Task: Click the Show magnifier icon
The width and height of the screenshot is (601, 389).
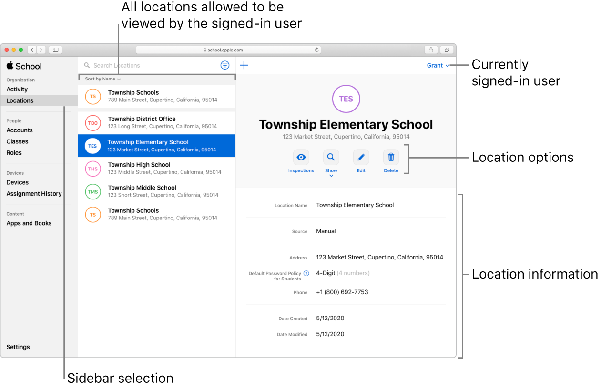Action: click(x=331, y=156)
